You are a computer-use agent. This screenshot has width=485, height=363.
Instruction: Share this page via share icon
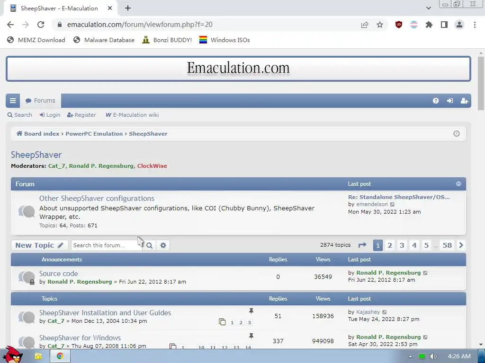click(365, 25)
